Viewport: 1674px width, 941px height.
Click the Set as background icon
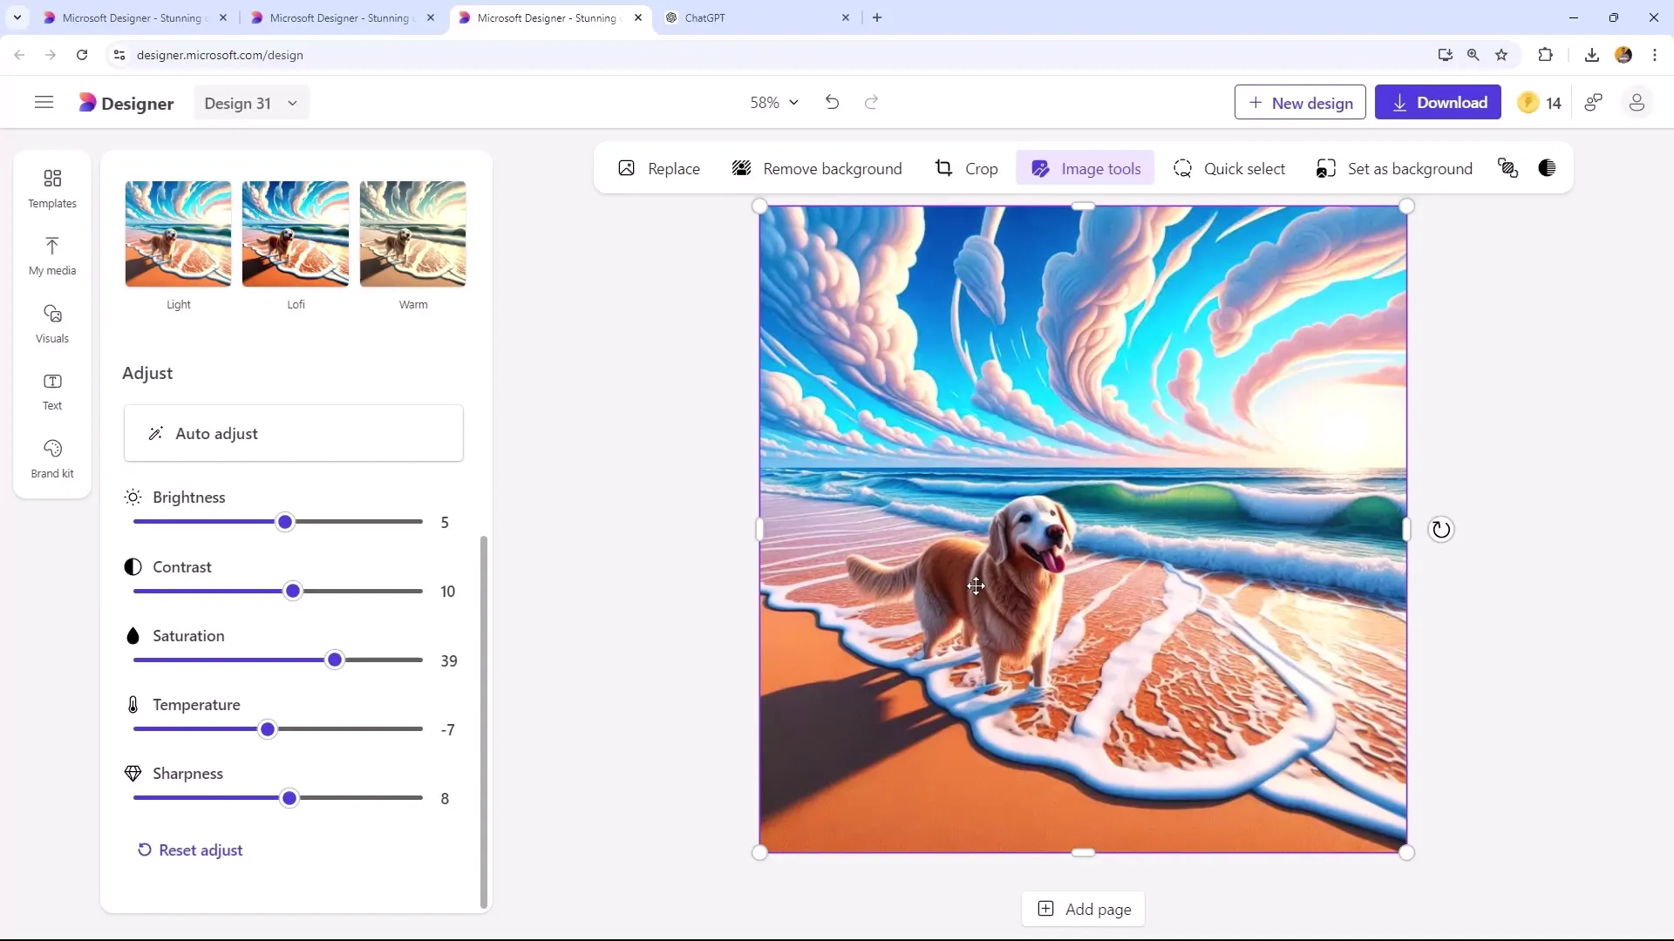click(1328, 169)
